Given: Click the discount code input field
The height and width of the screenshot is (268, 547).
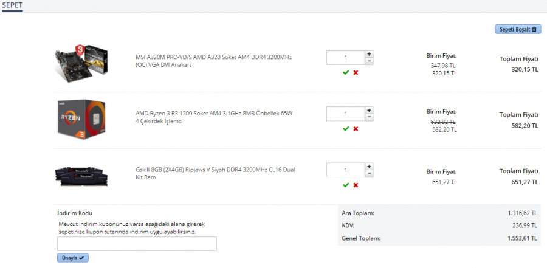Looking at the screenshot, I should pos(137,244).
